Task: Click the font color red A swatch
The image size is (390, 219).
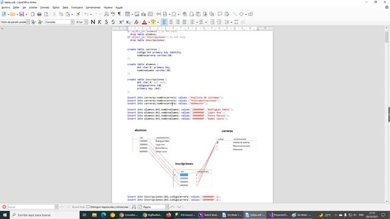Action: (x=144, y=22)
